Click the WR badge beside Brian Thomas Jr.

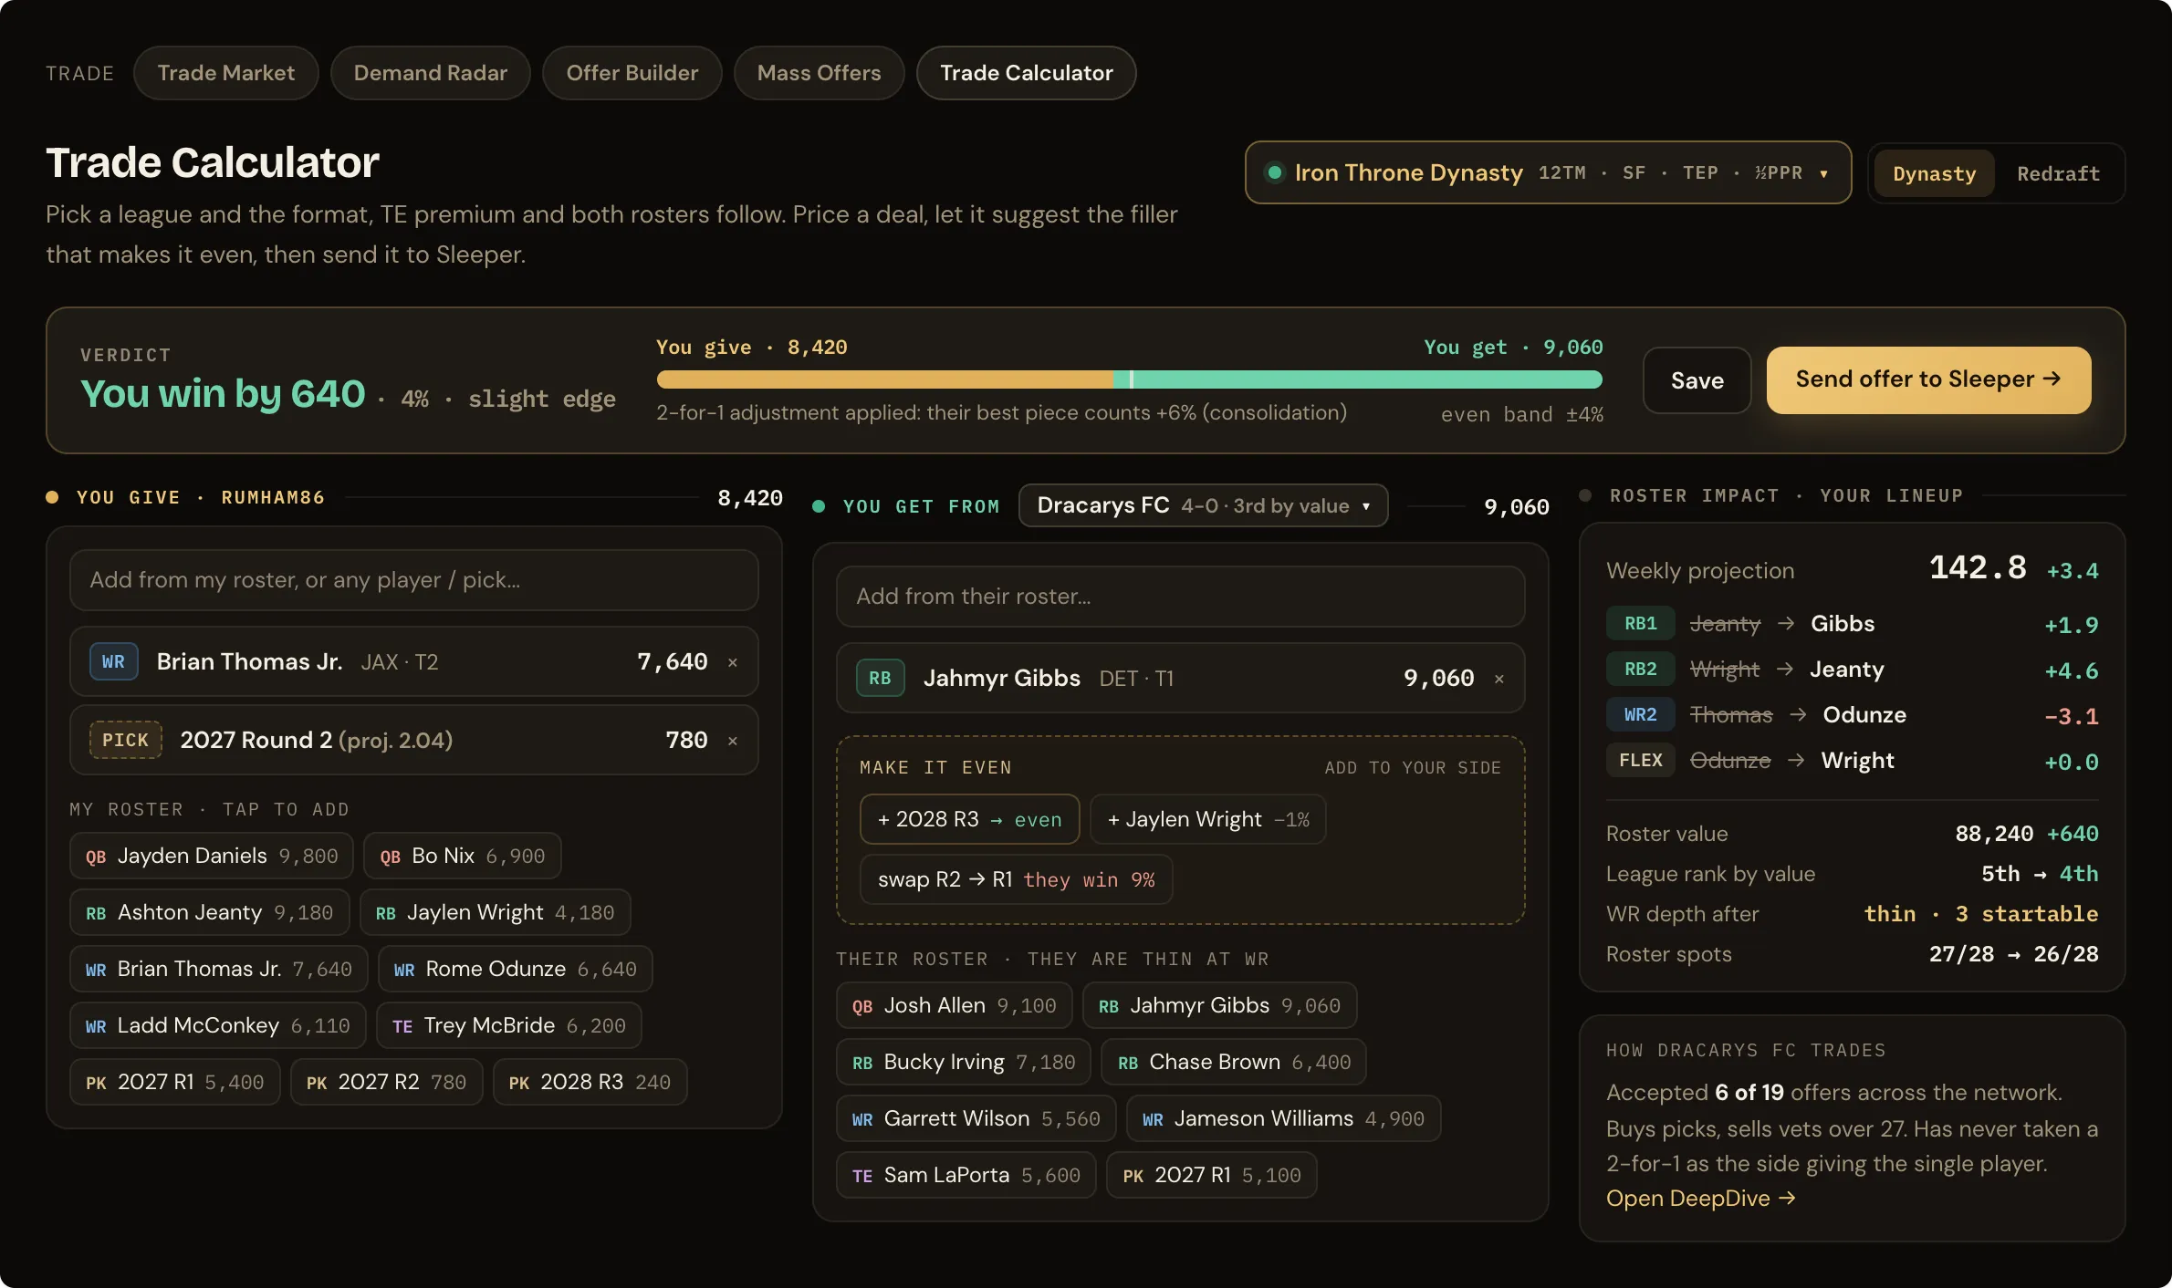[113, 662]
